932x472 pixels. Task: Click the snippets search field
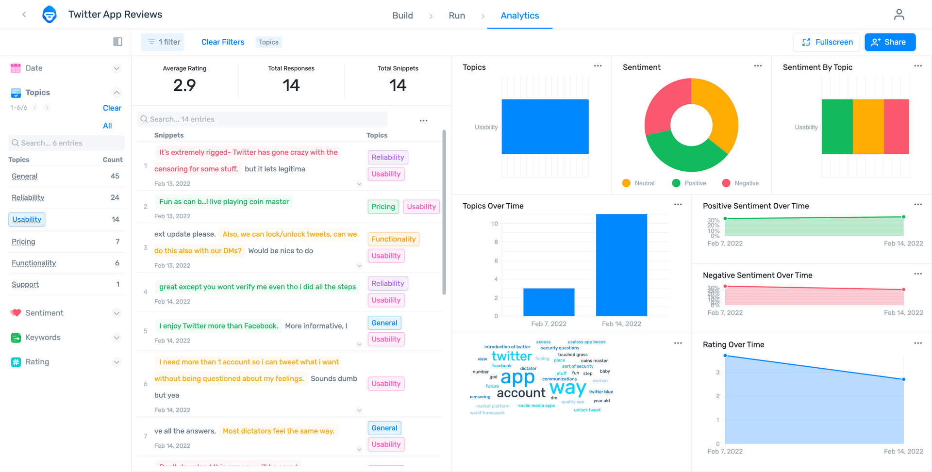262,119
